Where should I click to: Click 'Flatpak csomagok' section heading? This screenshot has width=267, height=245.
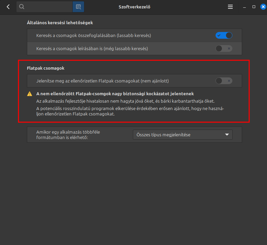[46, 68]
